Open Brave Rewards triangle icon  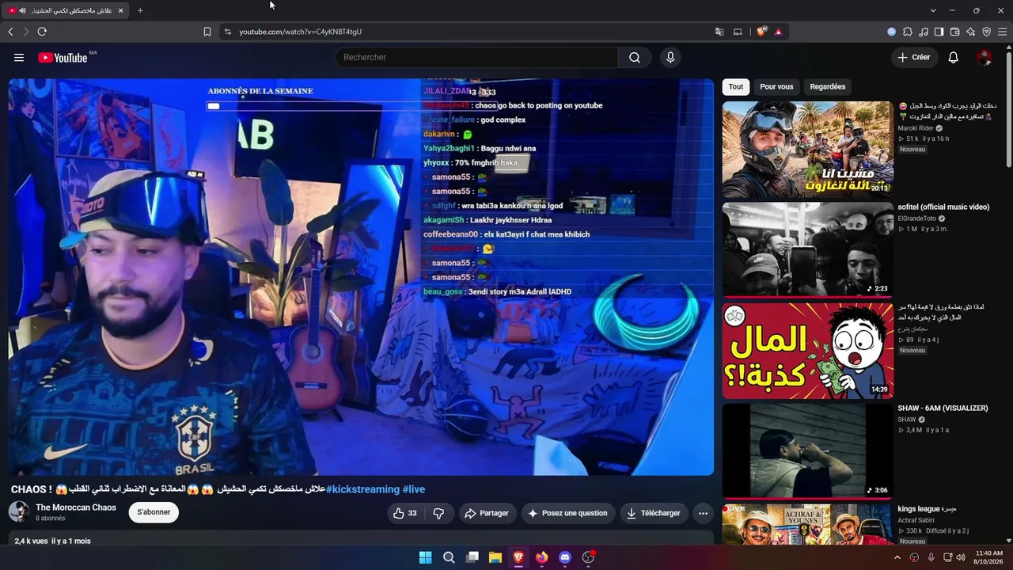[779, 32]
